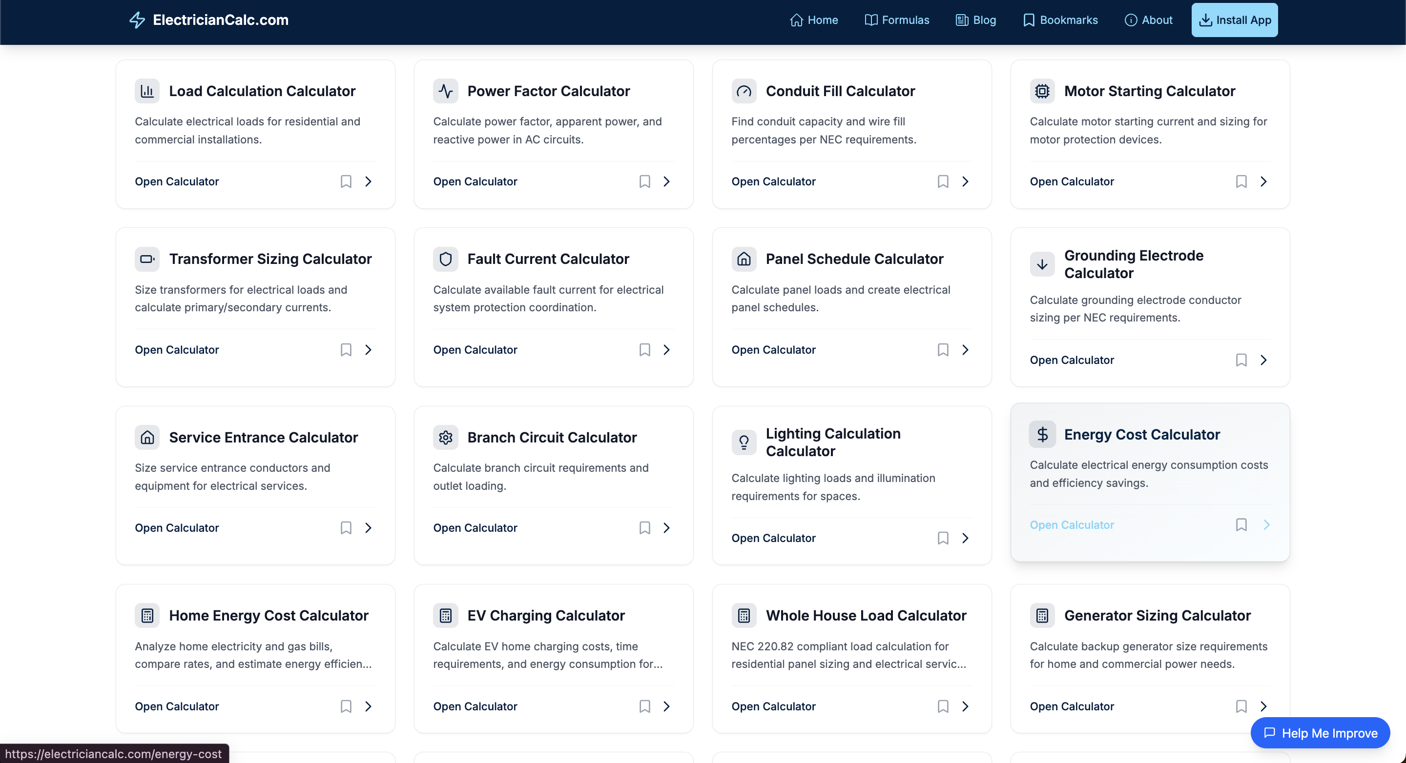The width and height of the screenshot is (1406, 763).
Task: Click the Home Energy Cost Calculator heading
Action: click(x=269, y=616)
